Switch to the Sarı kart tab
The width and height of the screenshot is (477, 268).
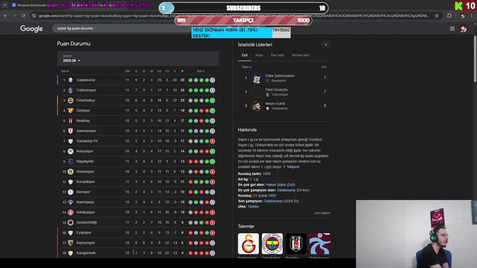pos(277,55)
